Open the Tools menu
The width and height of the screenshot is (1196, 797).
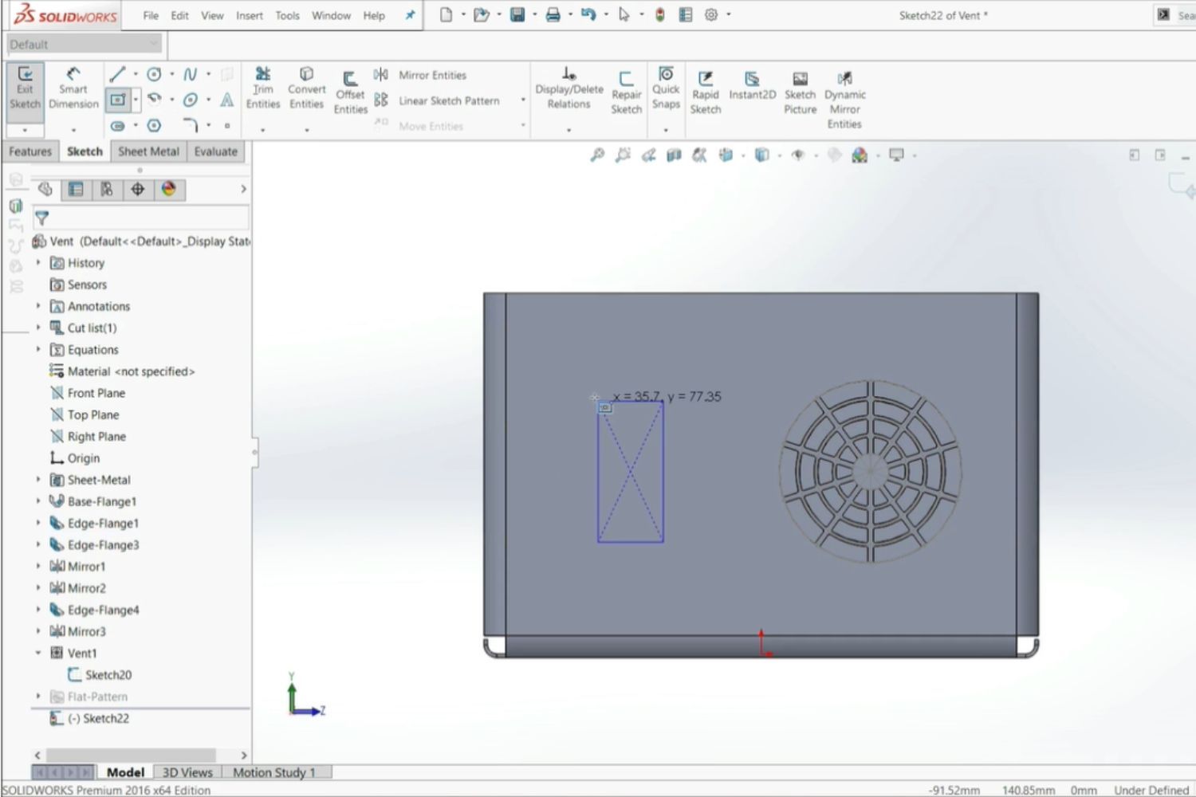pyautogui.click(x=286, y=15)
